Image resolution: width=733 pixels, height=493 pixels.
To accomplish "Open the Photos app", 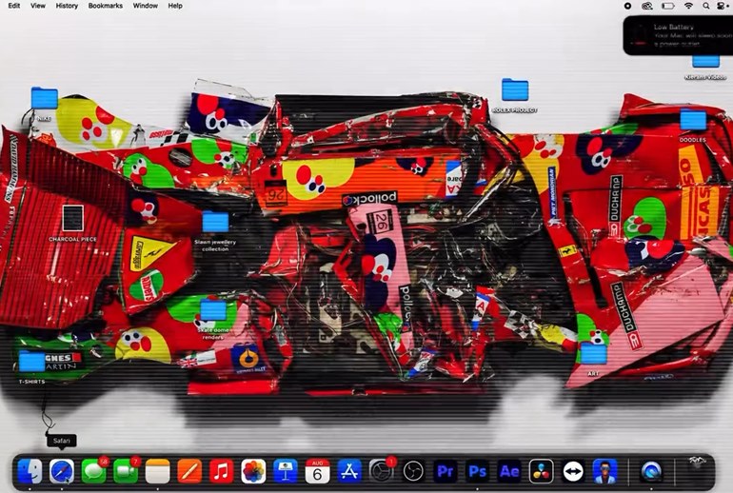I will (x=253, y=471).
